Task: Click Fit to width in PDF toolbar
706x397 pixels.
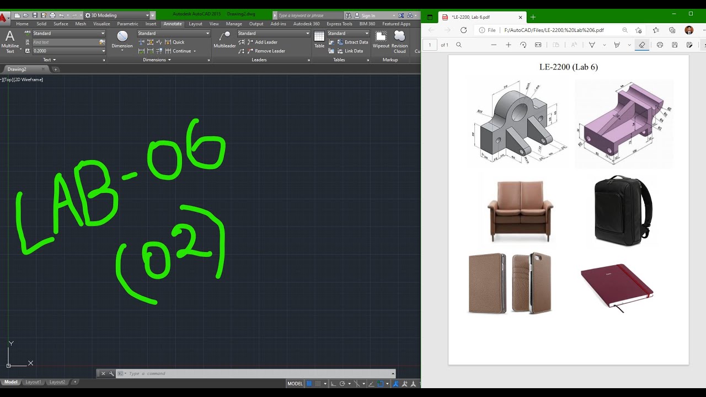Action: click(538, 45)
